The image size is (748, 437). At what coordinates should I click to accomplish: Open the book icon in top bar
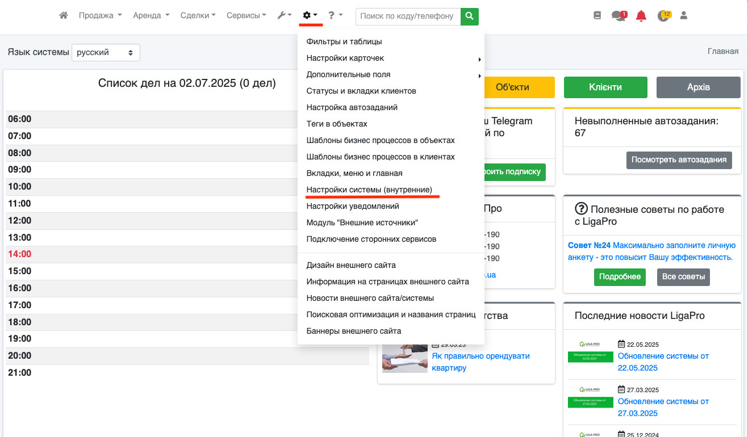[x=597, y=16]
